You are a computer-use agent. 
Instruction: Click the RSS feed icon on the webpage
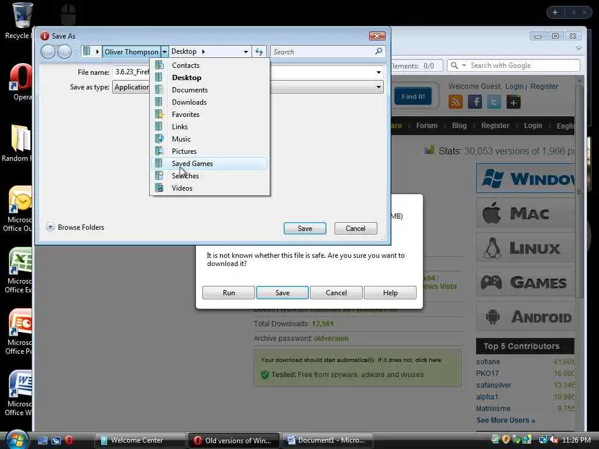click(455, 102)
